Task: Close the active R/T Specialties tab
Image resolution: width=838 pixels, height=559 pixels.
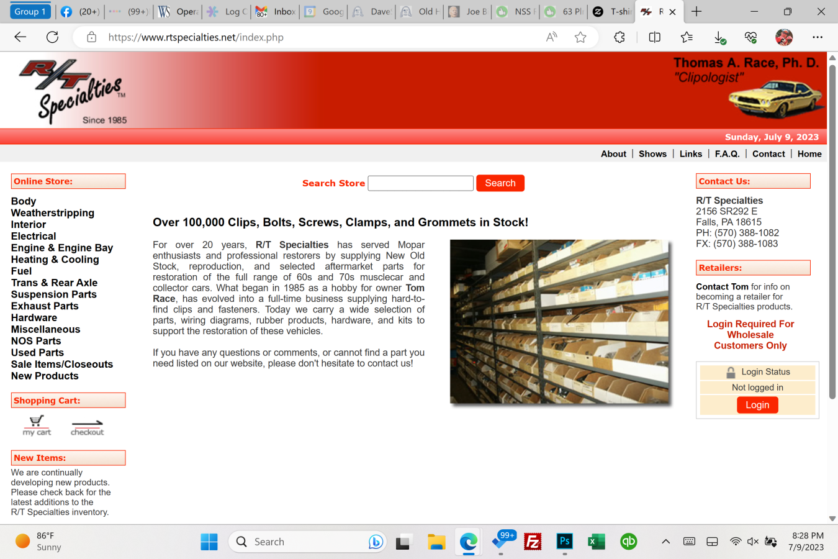Action: click(x=672, y=12)
